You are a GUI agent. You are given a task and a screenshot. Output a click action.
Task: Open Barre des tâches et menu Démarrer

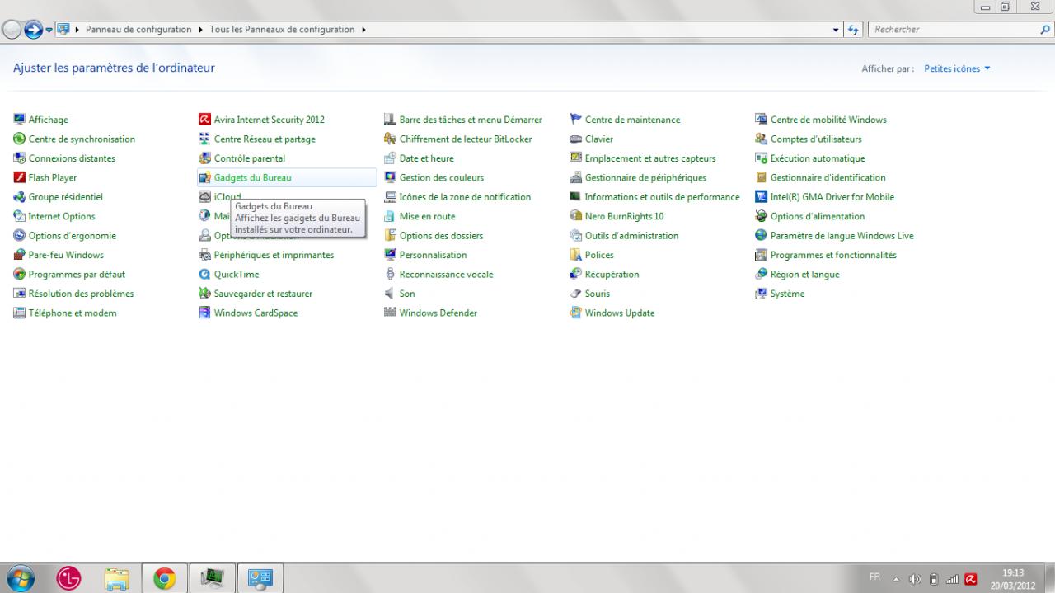pos(471,120)
